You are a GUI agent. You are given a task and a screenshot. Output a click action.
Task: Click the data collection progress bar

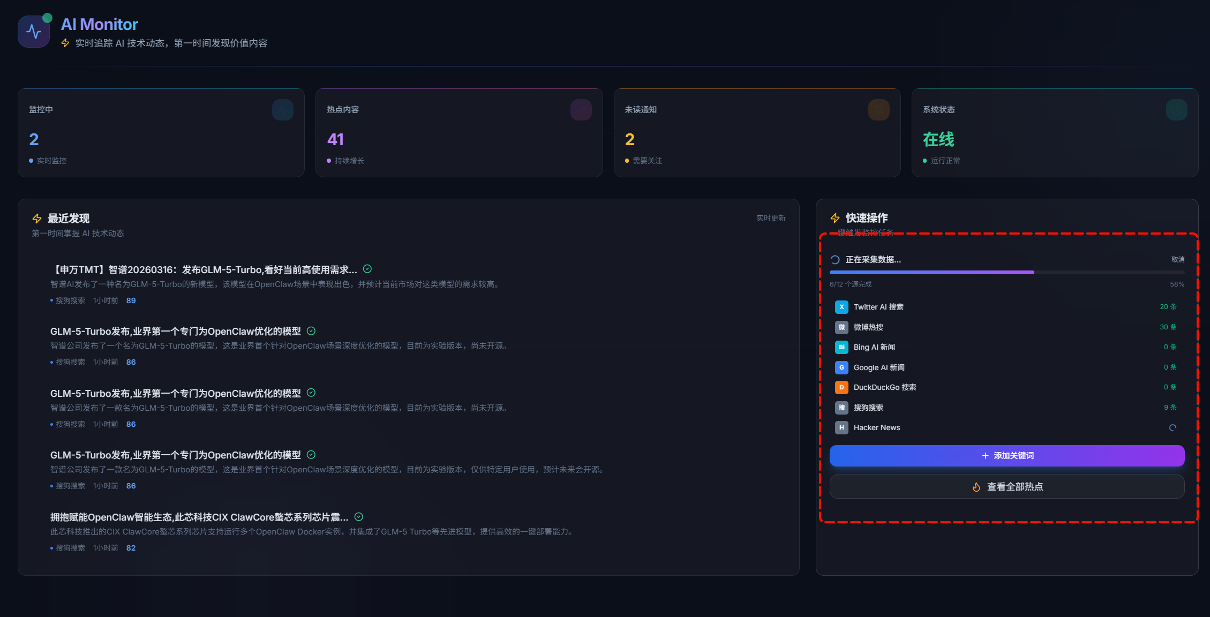1006,273
